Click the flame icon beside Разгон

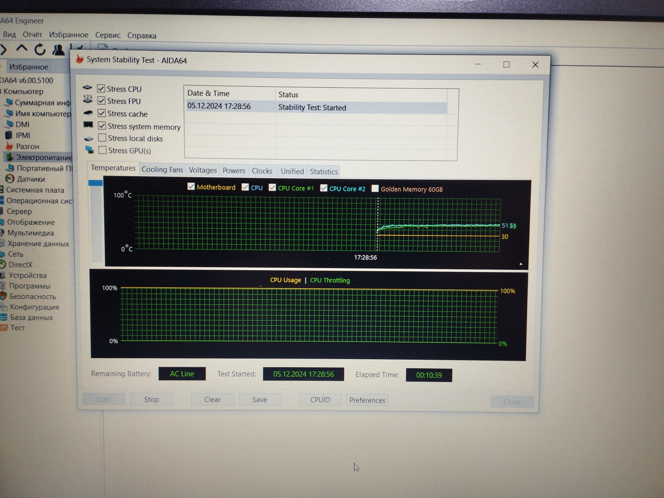(x=9, y=146)
